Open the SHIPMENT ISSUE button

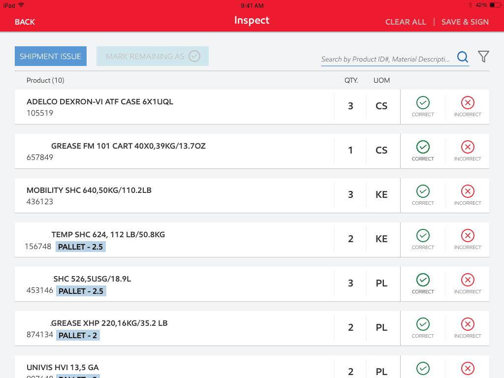click(51, 56)
